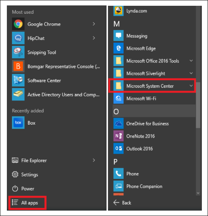Image resolution: width=208 pixels, height=216 pixels.
Task: Click 'HipChat' text label
Action: pyautogui.click(x=36, y=38)
